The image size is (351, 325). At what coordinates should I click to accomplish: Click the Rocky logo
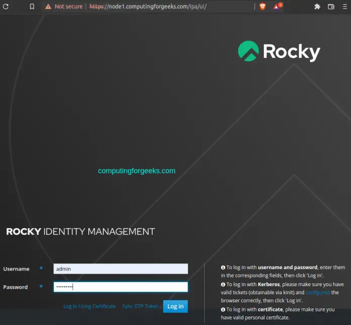[279, 51]
